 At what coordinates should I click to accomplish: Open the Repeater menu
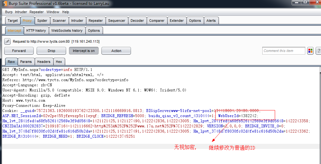coord(37,12)
